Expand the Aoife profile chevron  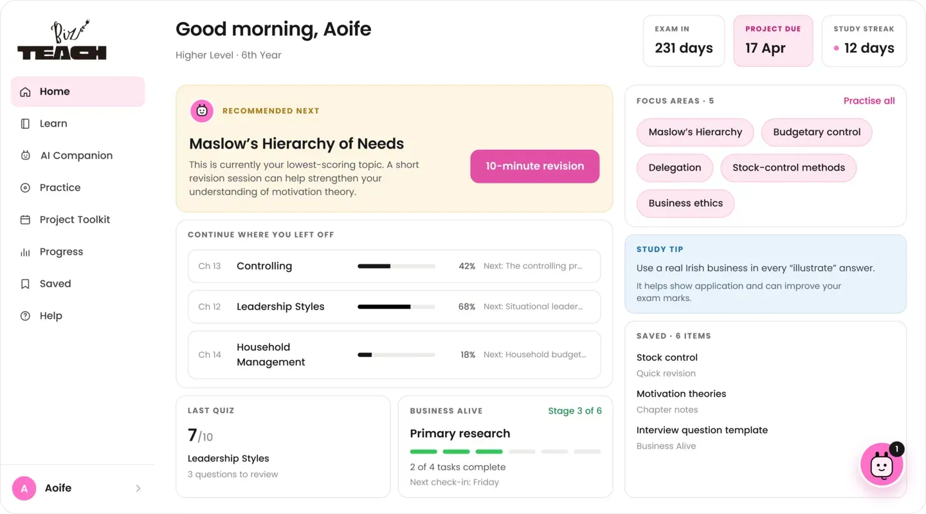(x=138, y=488)
